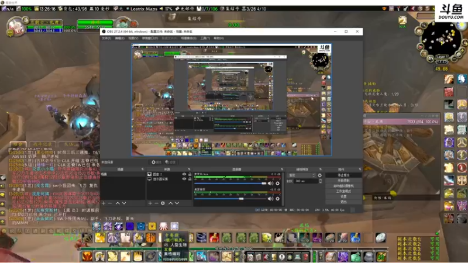Select the 场景 item in scenes list

[x=123, y=174]
